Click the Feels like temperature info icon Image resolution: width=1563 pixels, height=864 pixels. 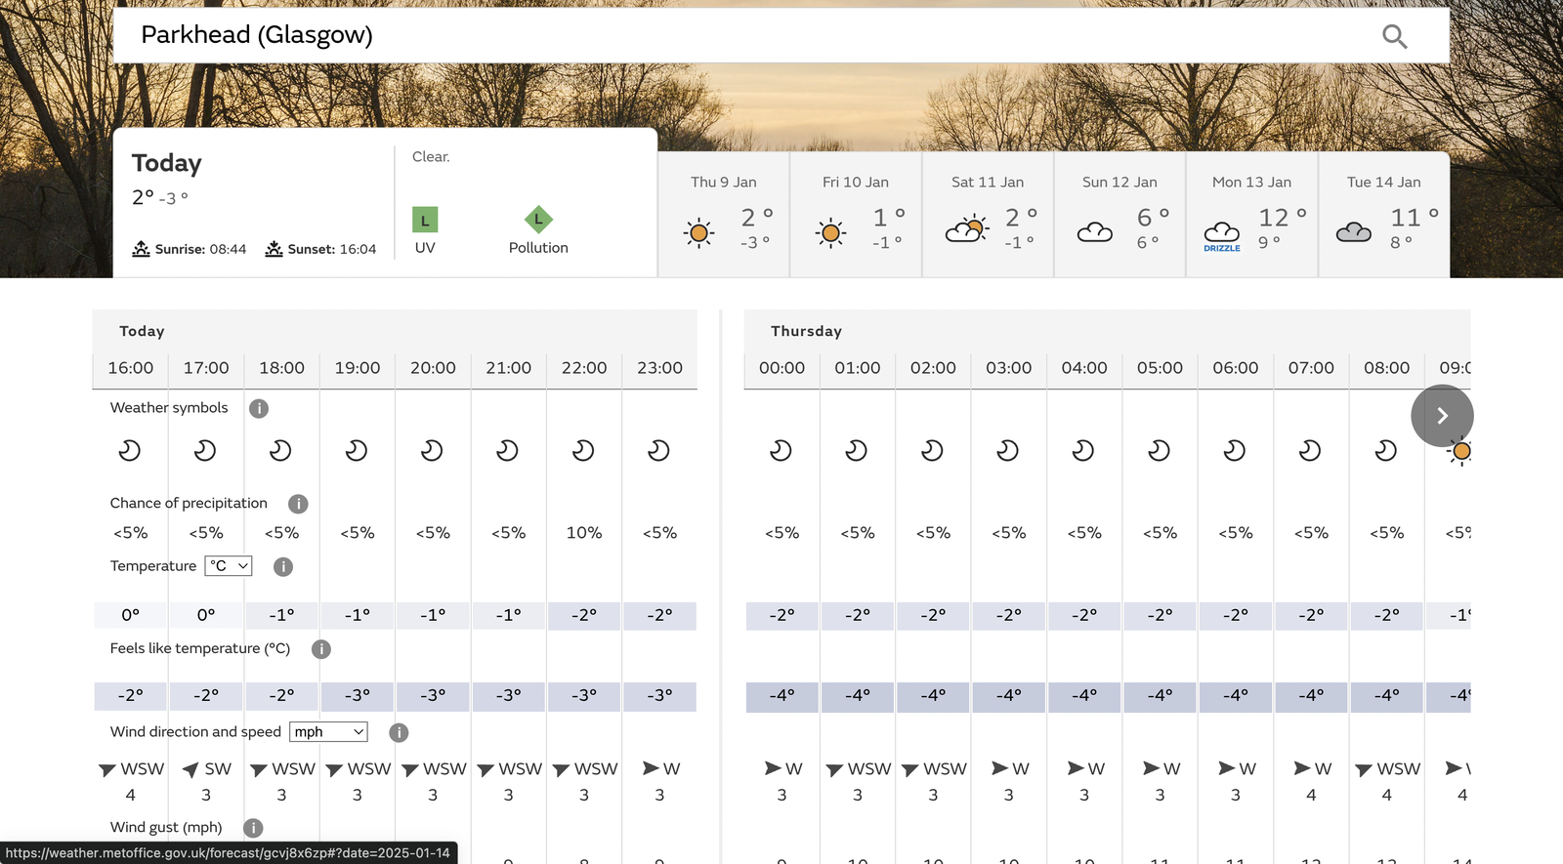coord(320,649)
